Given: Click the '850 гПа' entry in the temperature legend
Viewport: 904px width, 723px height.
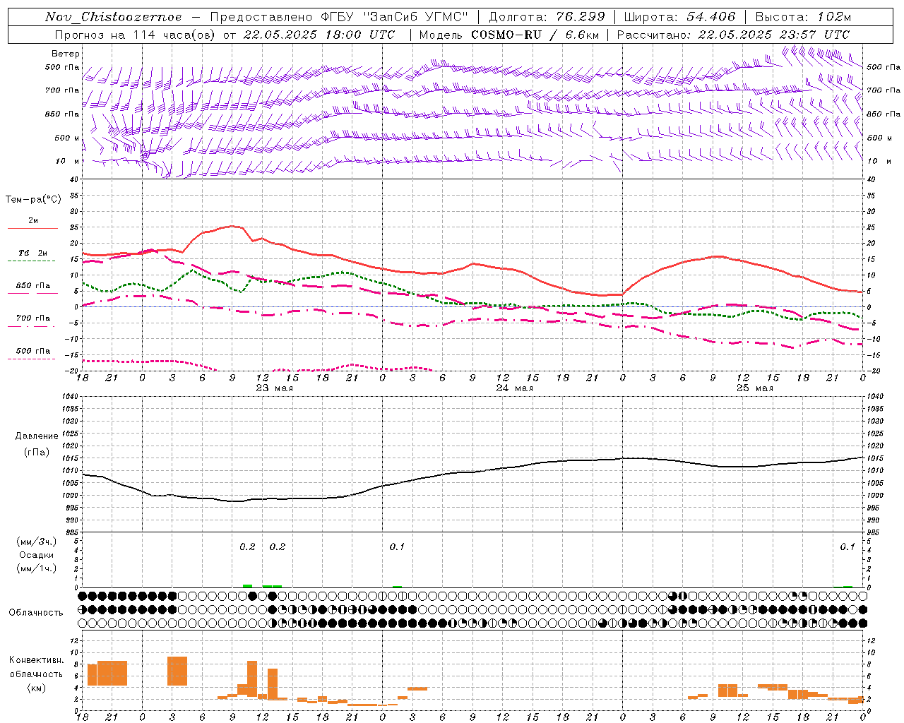Looking at the screenshot, I should 32,286.
